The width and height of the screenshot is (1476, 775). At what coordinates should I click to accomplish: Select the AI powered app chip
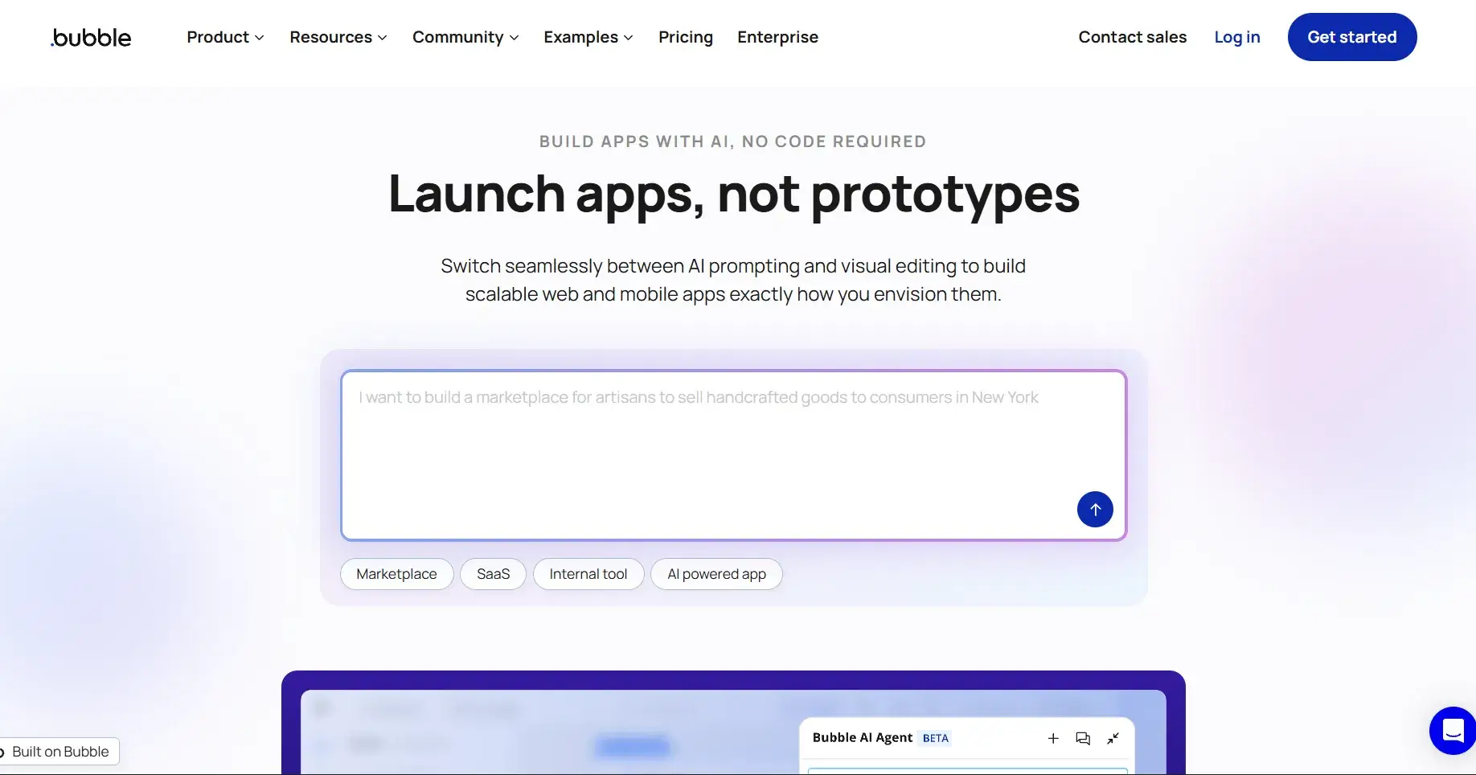(x=716, y=573)
